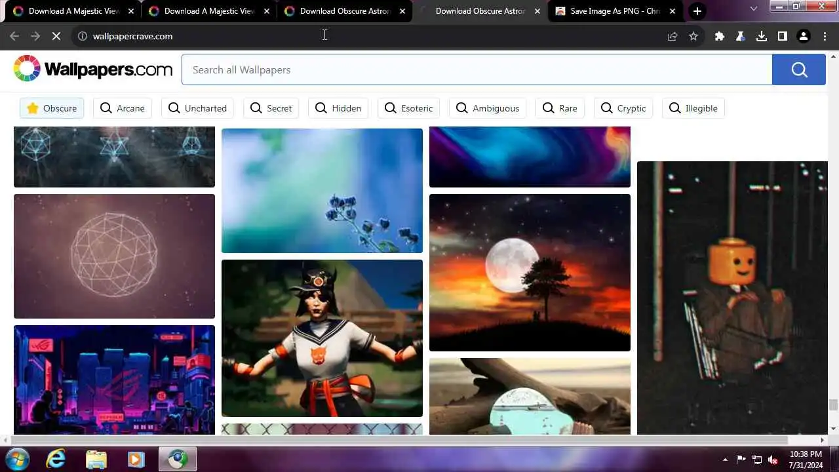Toggle the browser side panel icon

(x=783, y=37)
